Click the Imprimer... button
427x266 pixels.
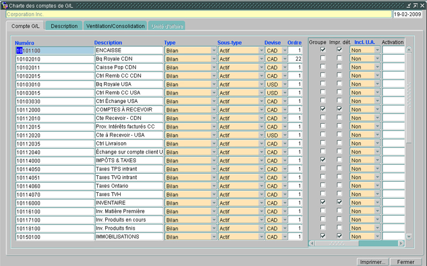click(373, 262)
